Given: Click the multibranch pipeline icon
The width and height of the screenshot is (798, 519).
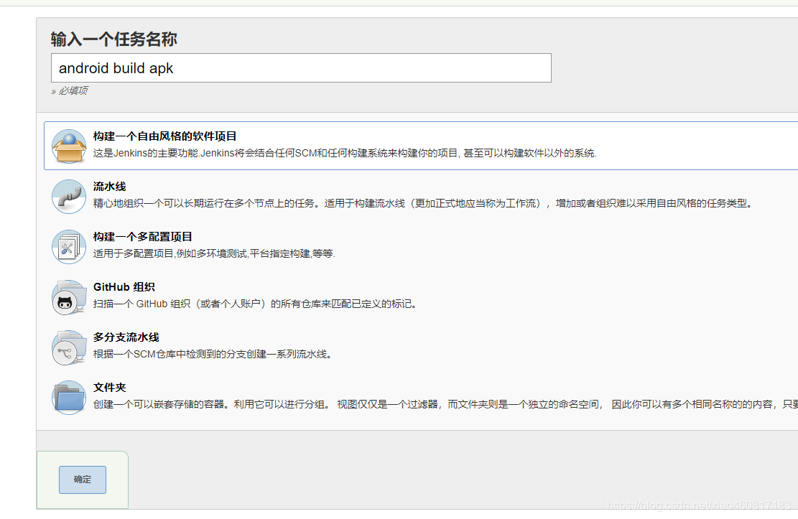Looking at the screenshot, I should (69, 347).
